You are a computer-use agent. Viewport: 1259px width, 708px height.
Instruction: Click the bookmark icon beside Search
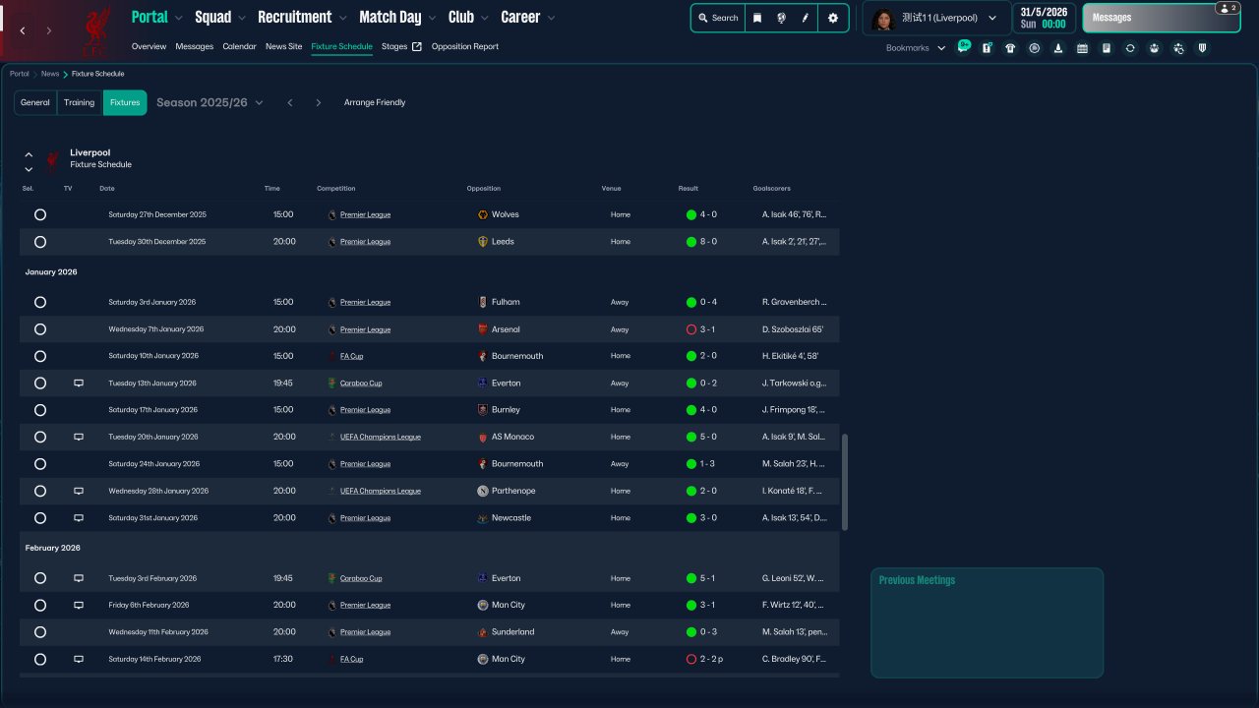tap(757, 18)
